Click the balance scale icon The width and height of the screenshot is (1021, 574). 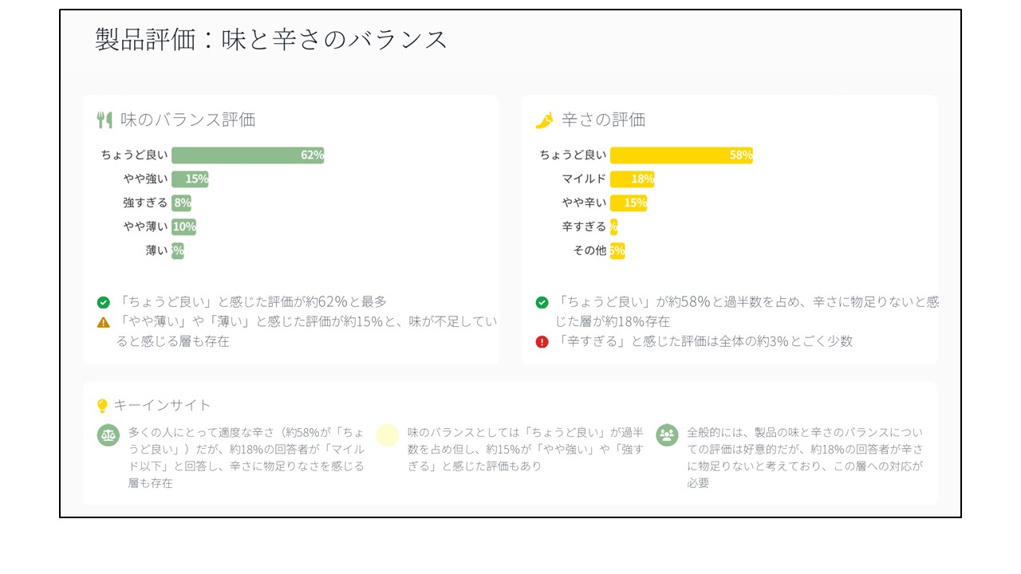click(x=108, y=435)
